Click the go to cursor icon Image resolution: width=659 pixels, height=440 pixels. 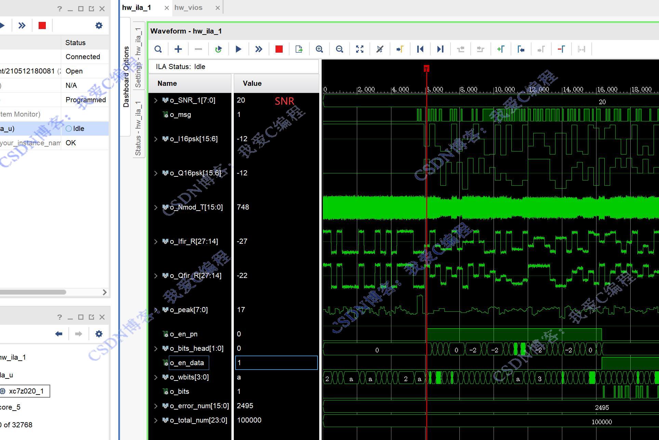(x=400, y=49)
